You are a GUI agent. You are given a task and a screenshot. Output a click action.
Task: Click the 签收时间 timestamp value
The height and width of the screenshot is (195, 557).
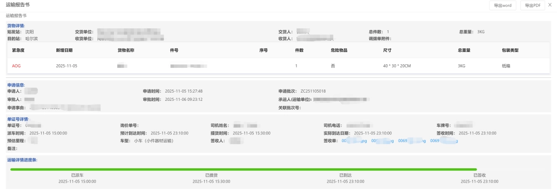coord(478,133)
